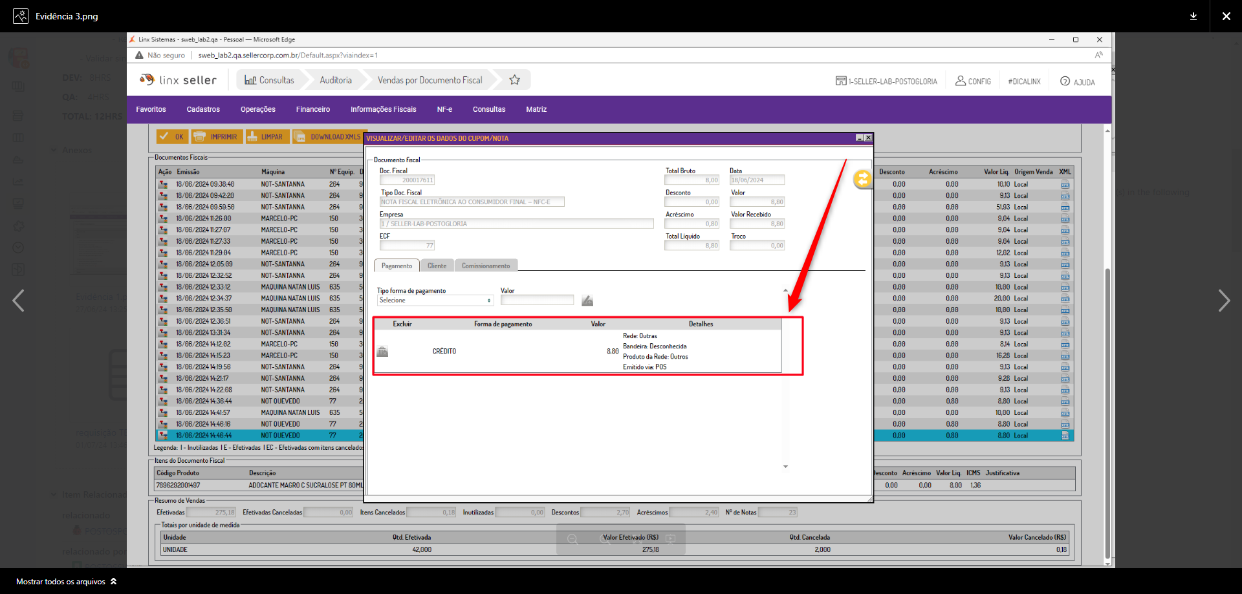The width and height of the screenshot is (1242, 594).
Task: Click the Linx Seller page vertical scrollbar
Action: tap(1107, 414)
